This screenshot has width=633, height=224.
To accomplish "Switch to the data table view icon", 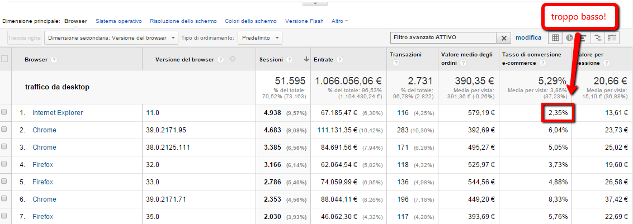I will 555,38.
